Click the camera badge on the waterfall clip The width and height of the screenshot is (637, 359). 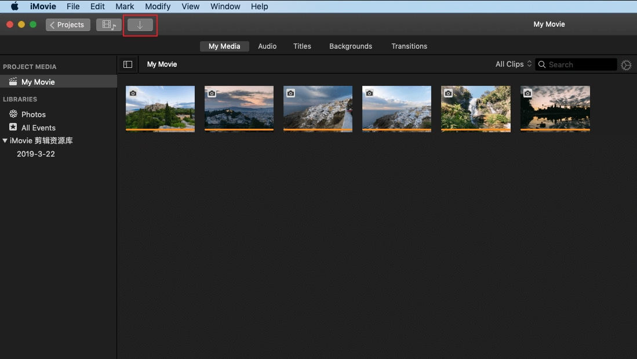(x=448, y=93)
